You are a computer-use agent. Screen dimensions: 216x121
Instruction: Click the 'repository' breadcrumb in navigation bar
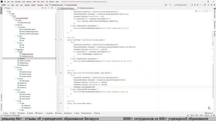pos(40,5)
